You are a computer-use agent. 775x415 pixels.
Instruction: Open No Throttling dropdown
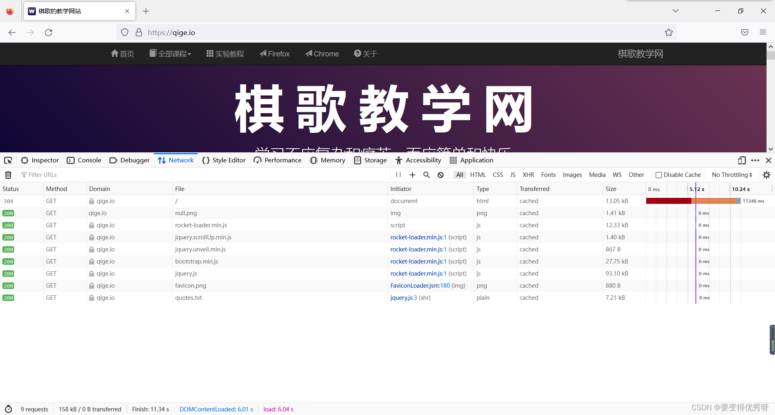click(732, 175)
